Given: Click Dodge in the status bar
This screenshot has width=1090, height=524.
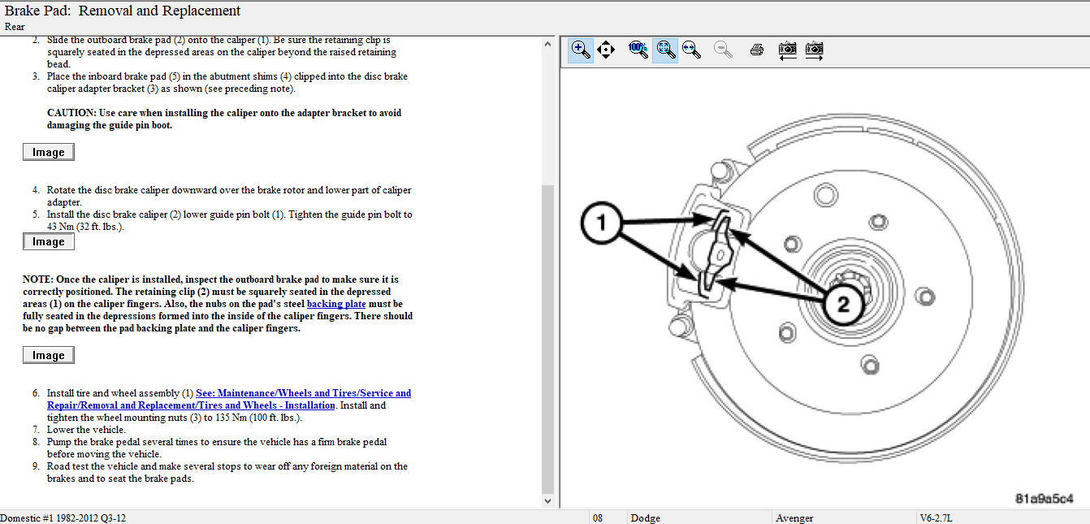Looking at the screenshot, I should coord(646,518).
